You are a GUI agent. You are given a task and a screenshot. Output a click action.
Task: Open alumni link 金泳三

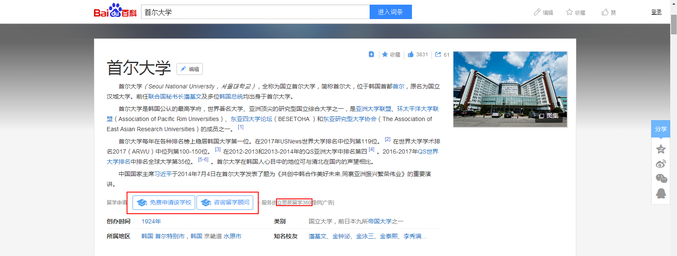point(365,236)
